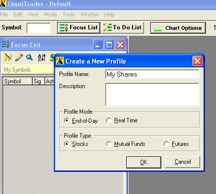Click the pencil edit icon
The image size is (216, 194).
[x=19, y=57]
